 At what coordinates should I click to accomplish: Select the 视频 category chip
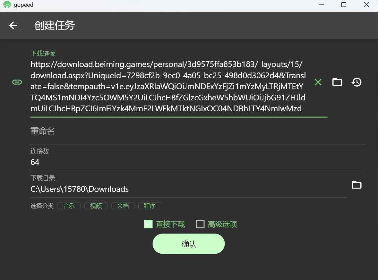pos(96,206)
